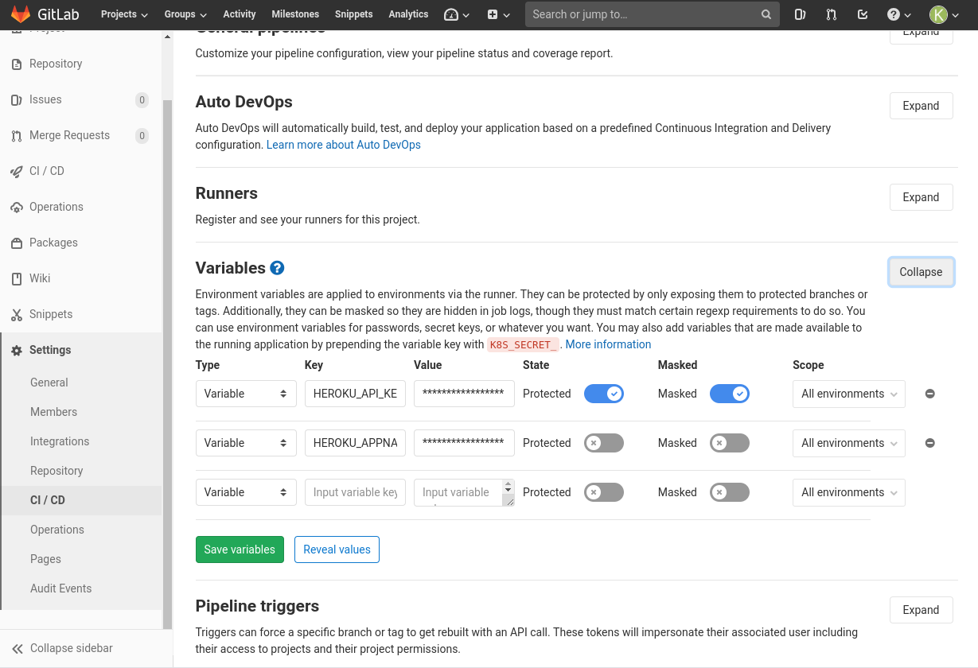Screen dimensions: 978x668
Task: Open the To-Do list checkmark icon
Action: click(x=863, y=14)
